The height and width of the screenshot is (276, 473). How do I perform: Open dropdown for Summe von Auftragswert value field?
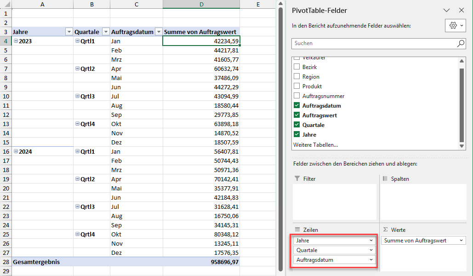click(461, 241)
